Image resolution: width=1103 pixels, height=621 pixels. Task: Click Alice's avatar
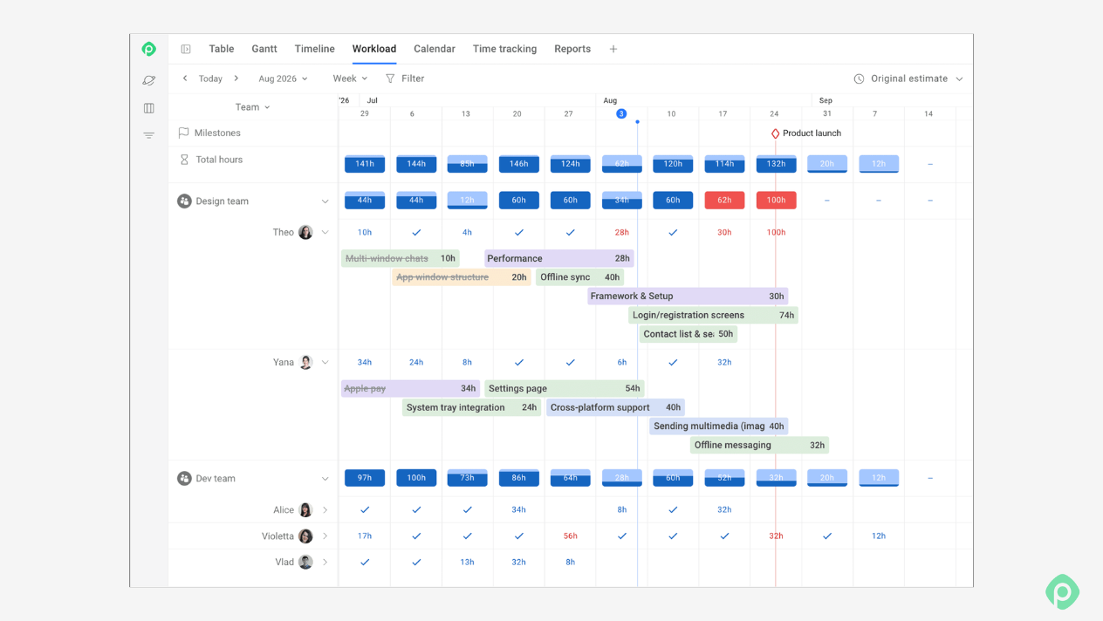pyautogui.click(x=305, y=509)
